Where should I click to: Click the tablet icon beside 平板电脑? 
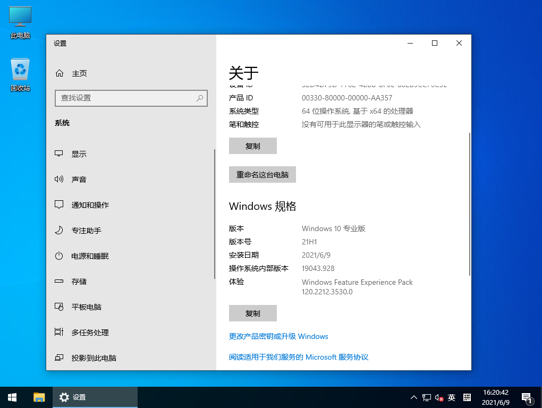[x=59, y=307]
